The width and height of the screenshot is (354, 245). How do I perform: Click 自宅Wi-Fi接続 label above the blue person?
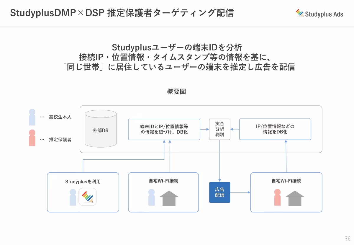[163, 181]
